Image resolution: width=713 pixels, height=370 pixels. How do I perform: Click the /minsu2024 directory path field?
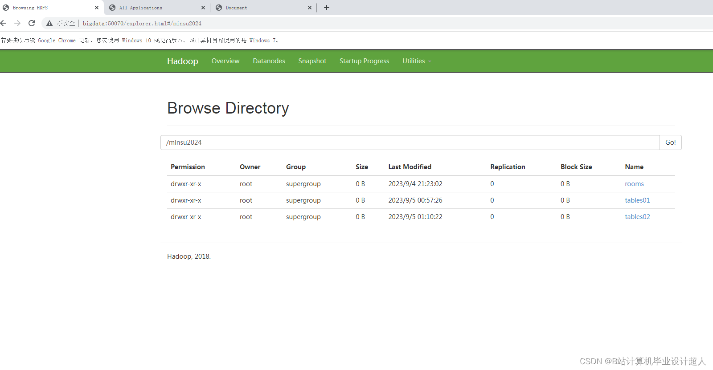tap(410, 142)
